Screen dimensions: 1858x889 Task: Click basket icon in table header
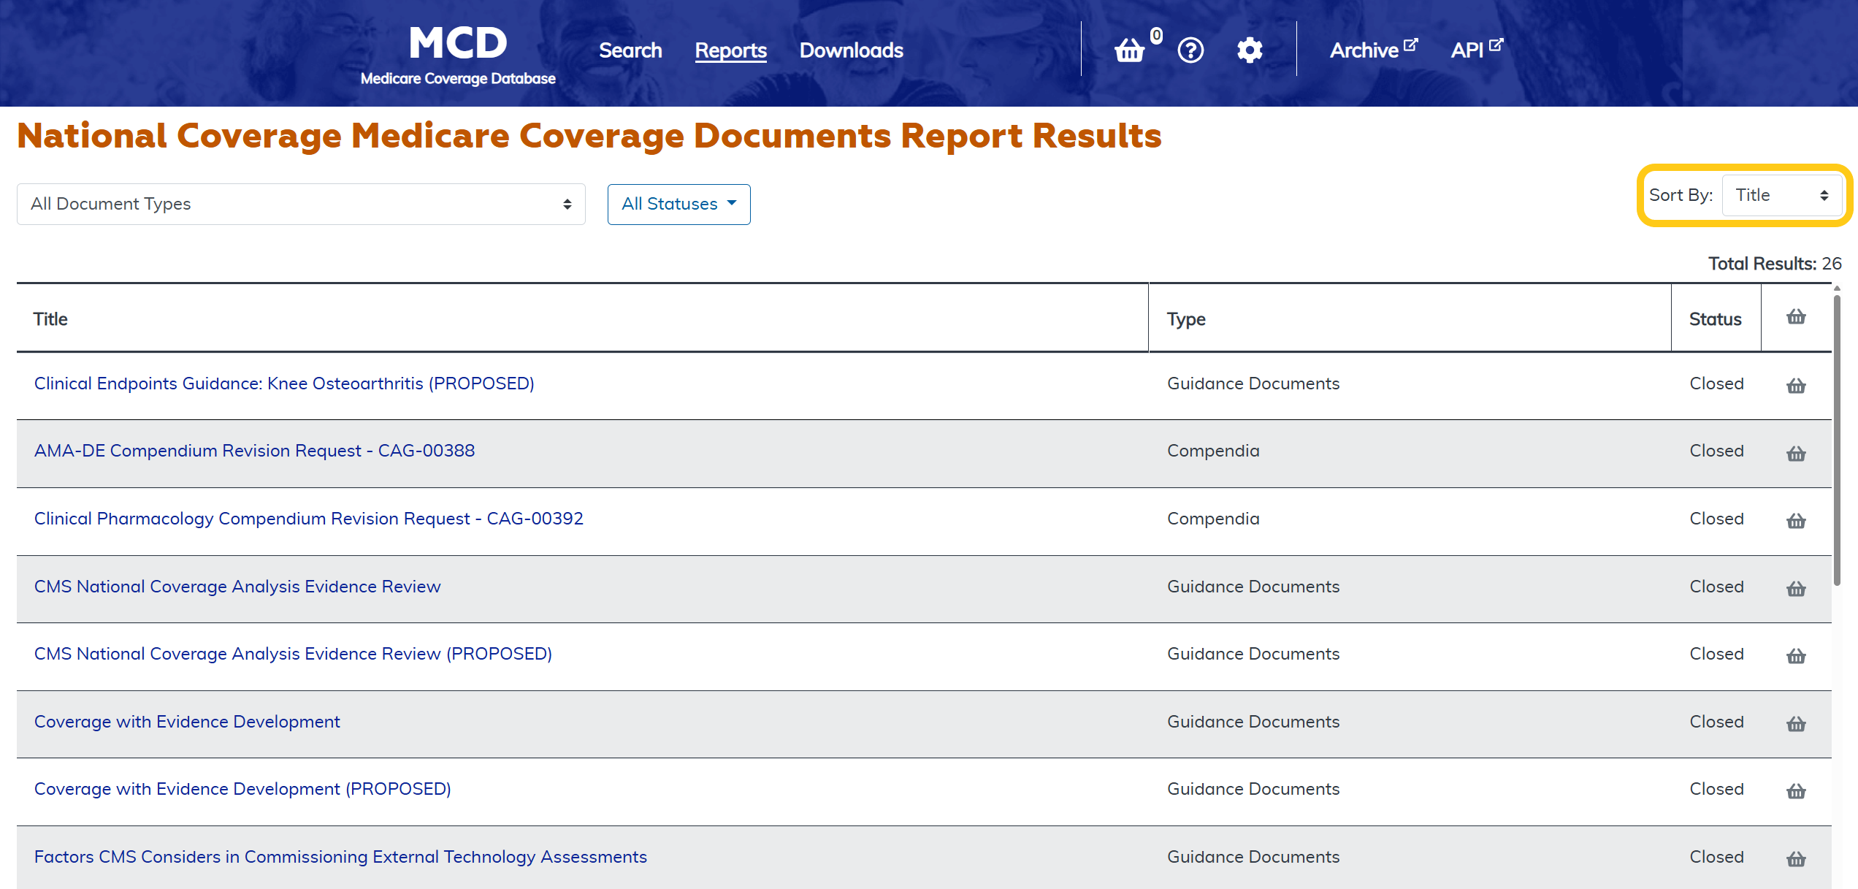click(1796, 317)
